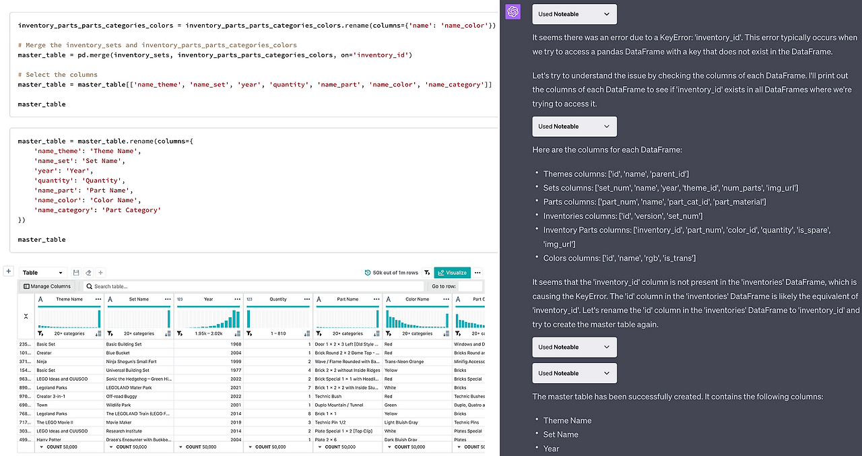Select the 'Harry Potter' theme cell
The width and height of the screenshot is (862, 456).
[69, 440]
